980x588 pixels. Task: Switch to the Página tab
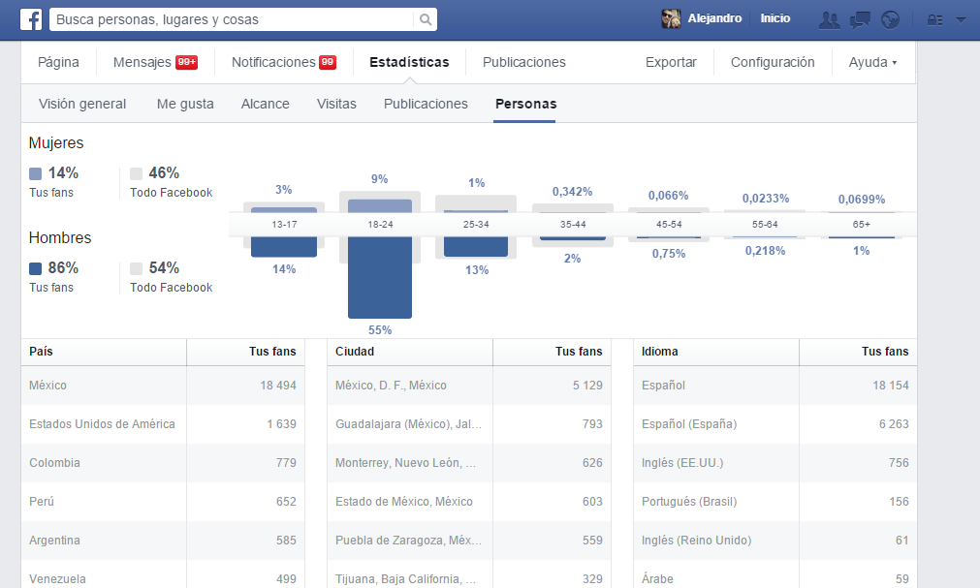[58, 62]
